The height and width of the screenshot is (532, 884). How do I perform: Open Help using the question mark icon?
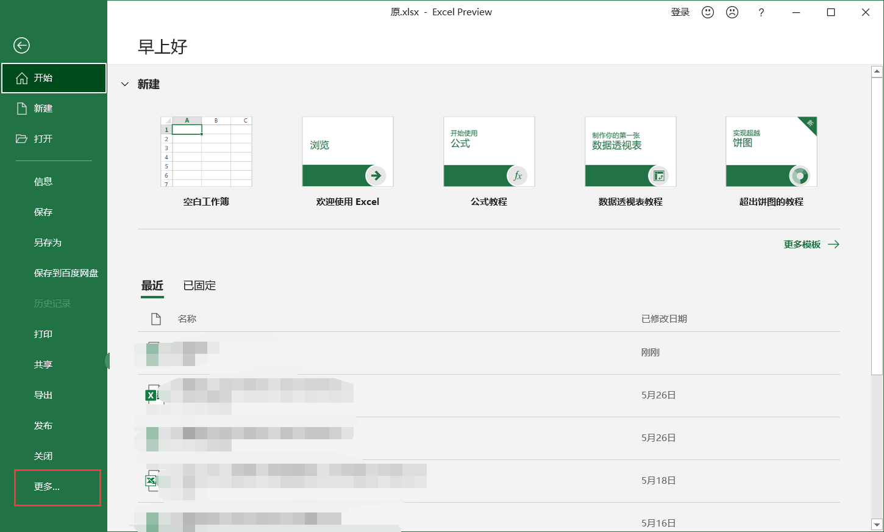[x=760, y=12]
